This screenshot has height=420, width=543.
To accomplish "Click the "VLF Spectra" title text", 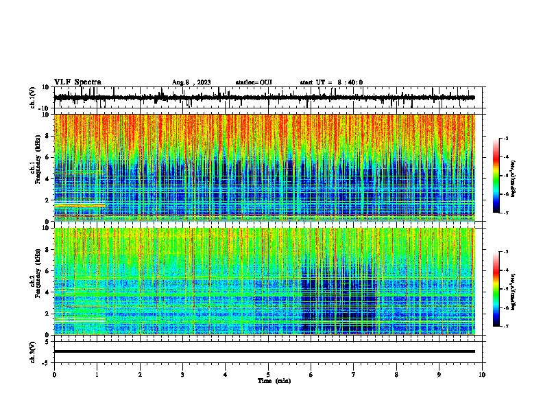I will click(77, 82).
